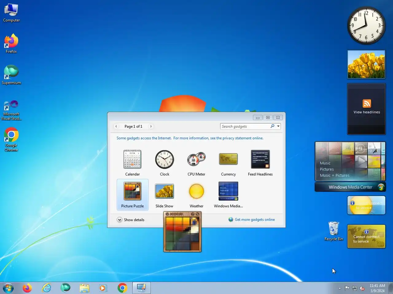Select the Calendar gadget icon
393x294 pixels.
(x=132, y=159)
